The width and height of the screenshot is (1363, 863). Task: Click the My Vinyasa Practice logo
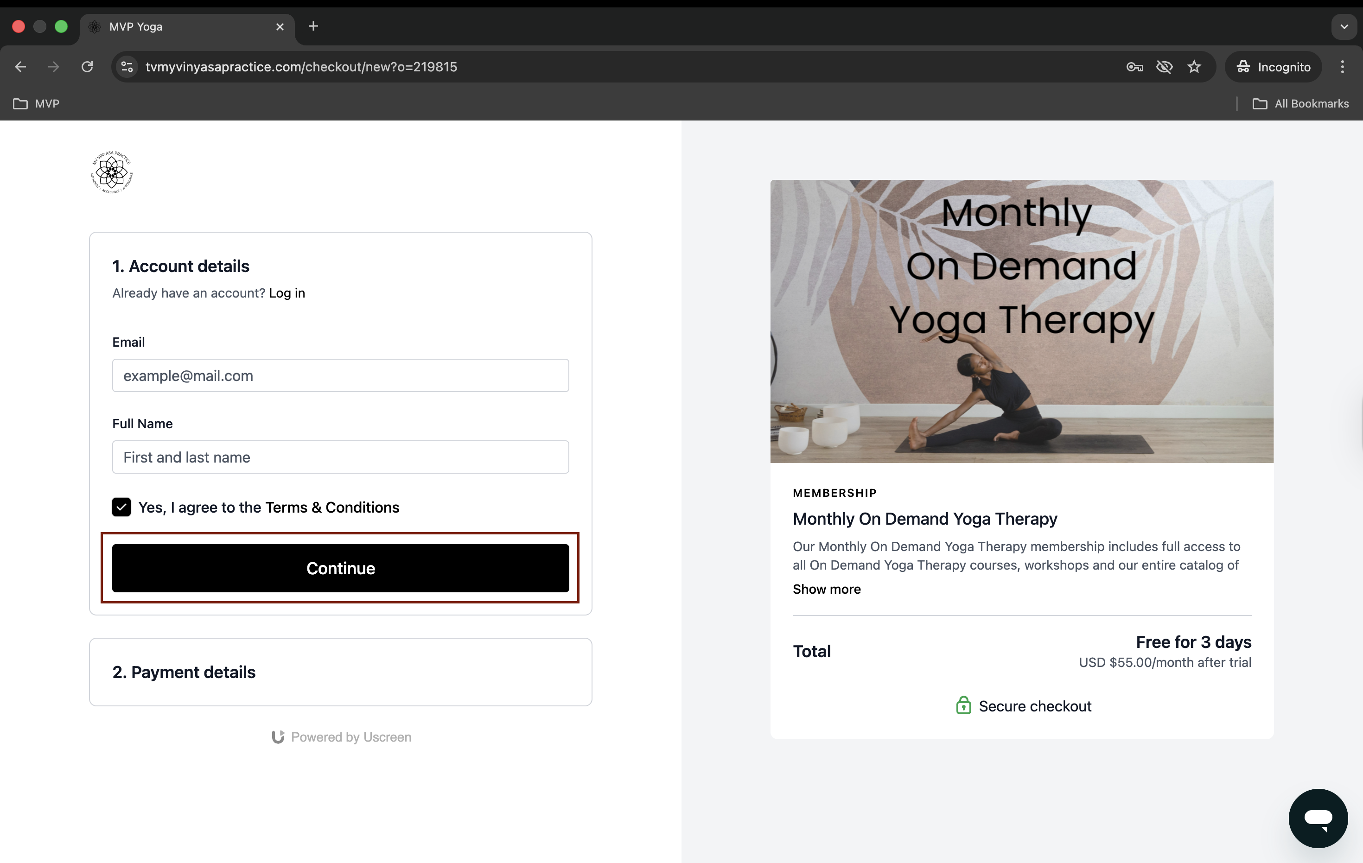tap(112, 172)
